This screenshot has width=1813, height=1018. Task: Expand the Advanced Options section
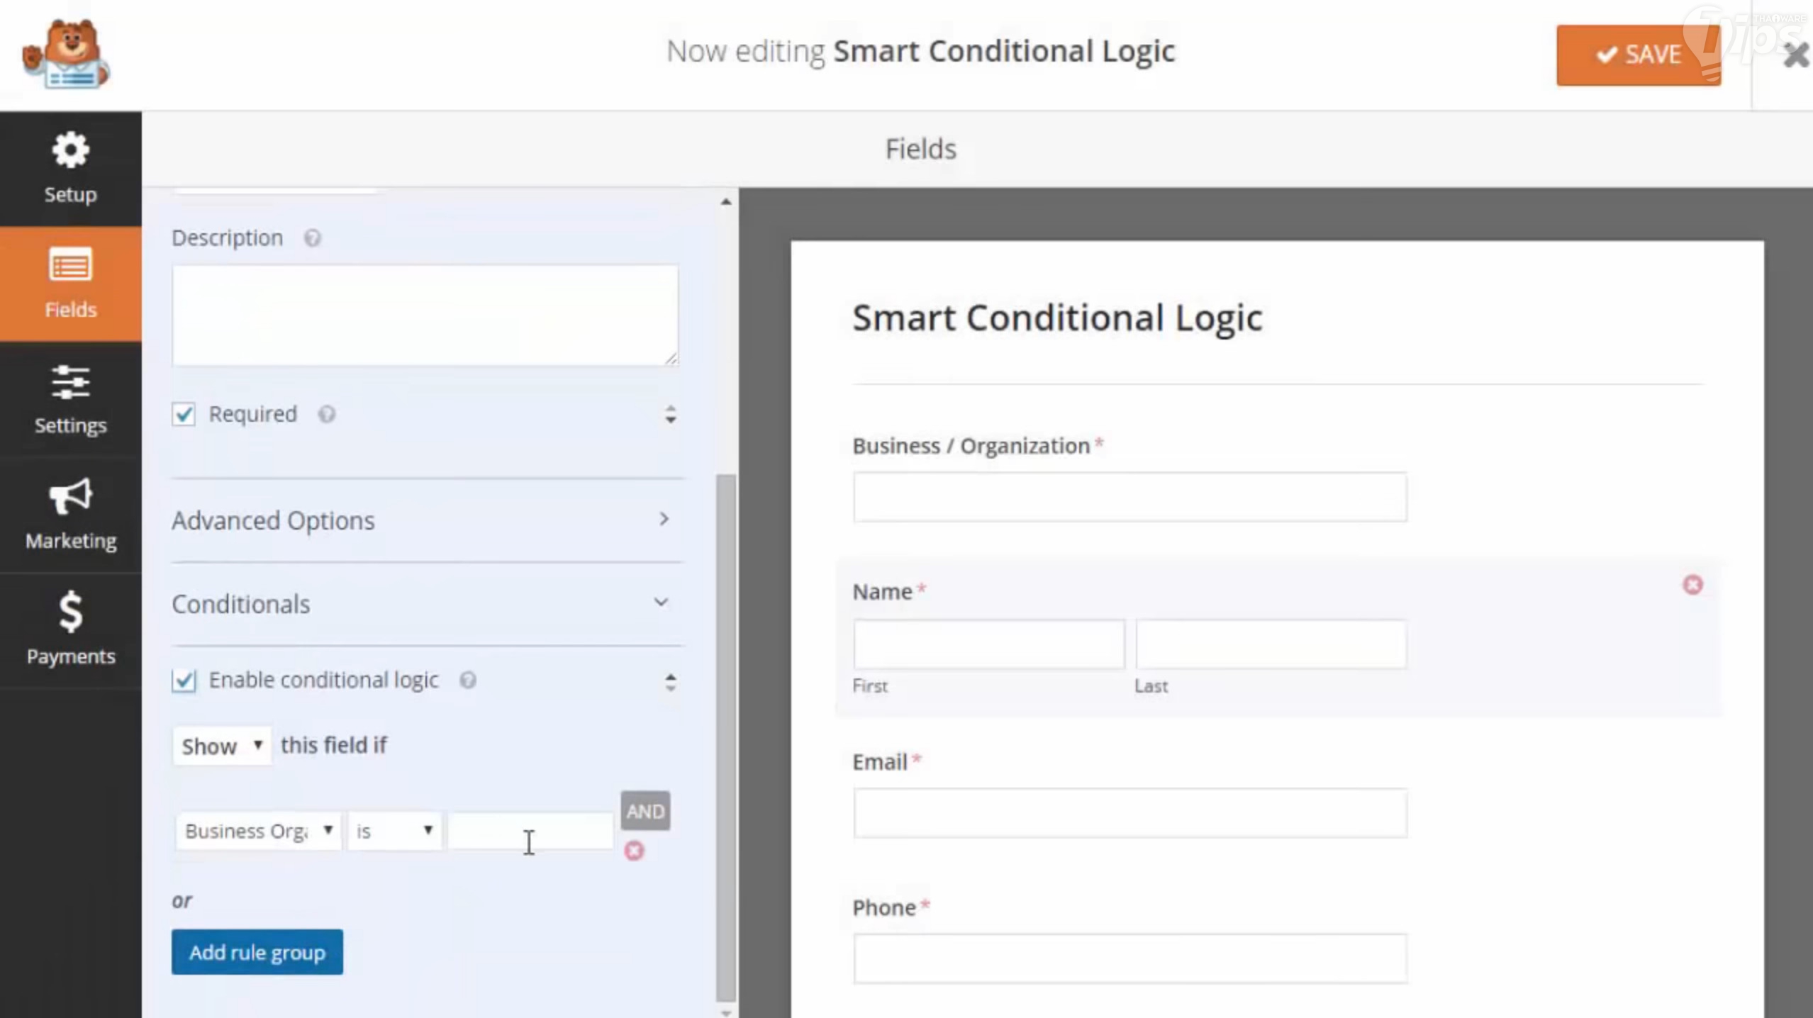coord(427,520)
